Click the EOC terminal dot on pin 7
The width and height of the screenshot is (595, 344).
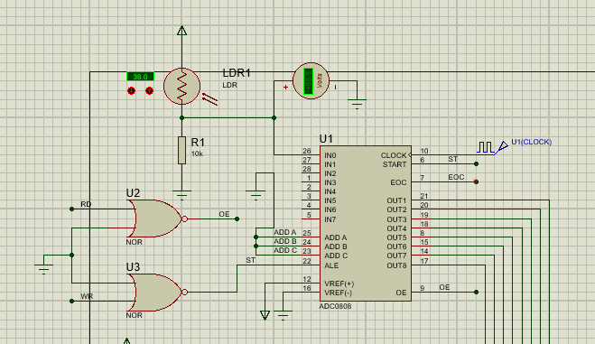(476, 182)
